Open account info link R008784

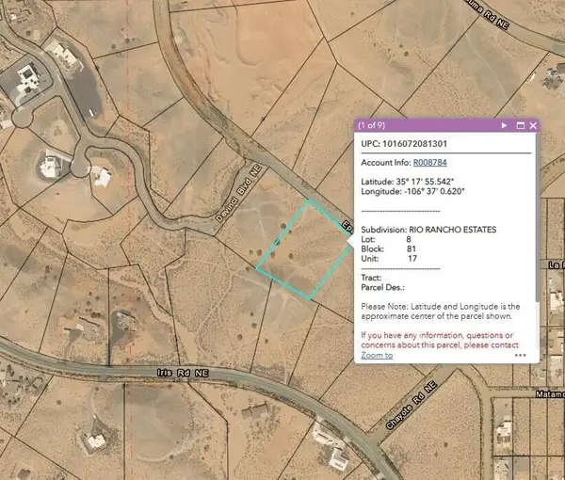[430, 163]
